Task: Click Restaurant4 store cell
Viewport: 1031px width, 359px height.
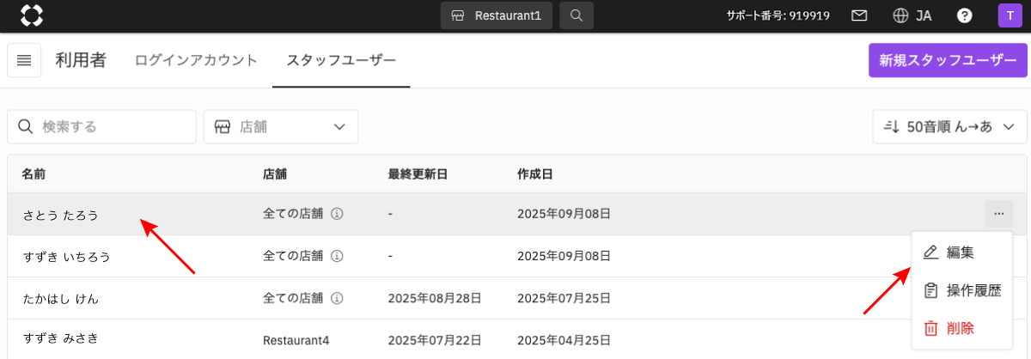Action: pyautogui.click(x=296, y=340)
